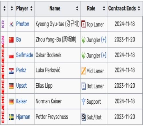
Task: Click Bo's Jungler role icon
Action: tap(84, 40)
